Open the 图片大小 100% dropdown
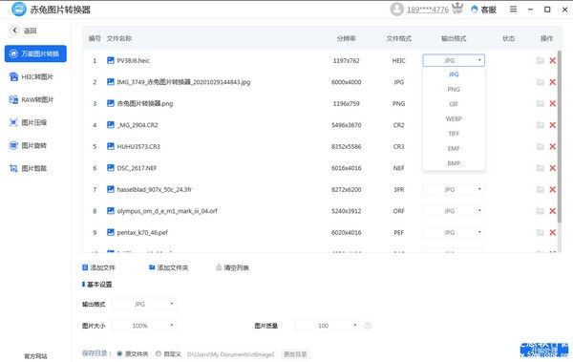The height and width of the screenshot is (362, 573). [x=144, y=326]
